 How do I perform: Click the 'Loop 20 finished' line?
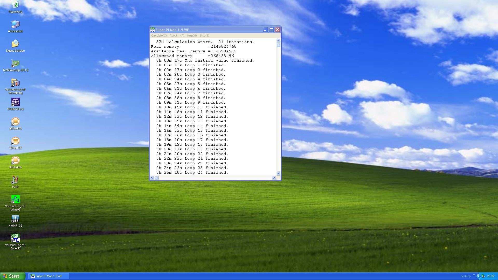click(192, 154)
